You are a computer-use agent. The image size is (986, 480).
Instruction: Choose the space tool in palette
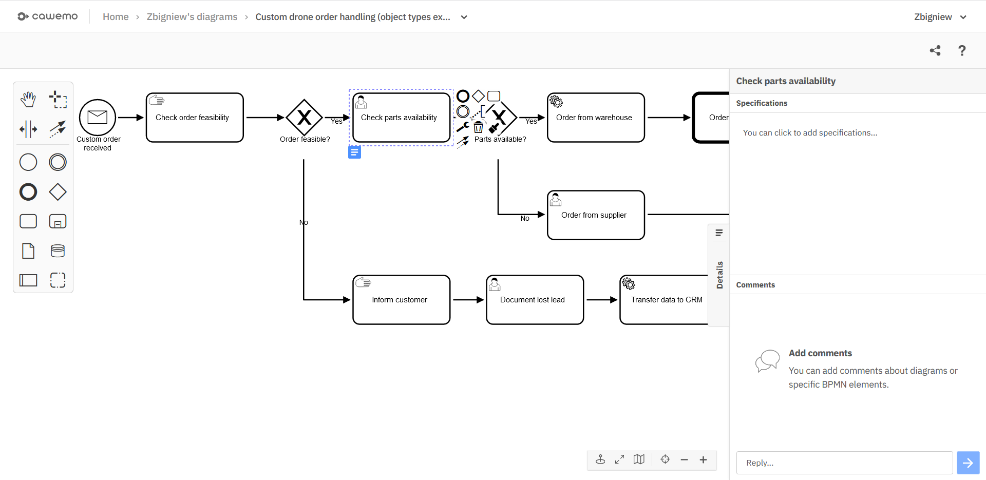coord(28,129)
